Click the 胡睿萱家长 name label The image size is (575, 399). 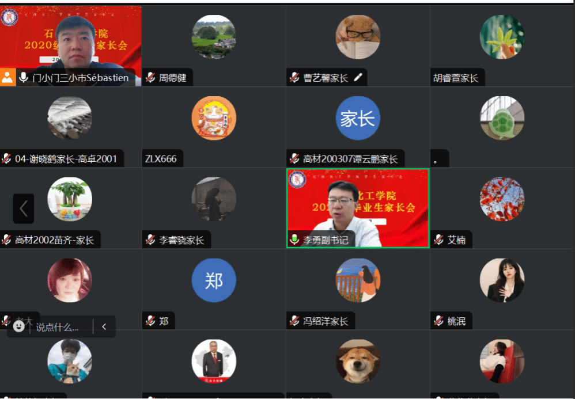[456, 78]
